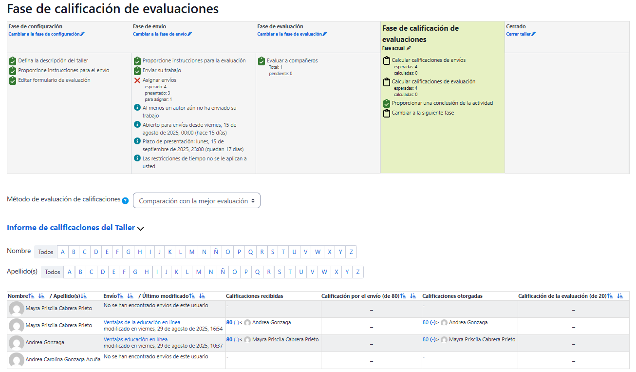
Task: Open the Comparación con la mejor evaluación dropdown
Action: coord(197,201)
